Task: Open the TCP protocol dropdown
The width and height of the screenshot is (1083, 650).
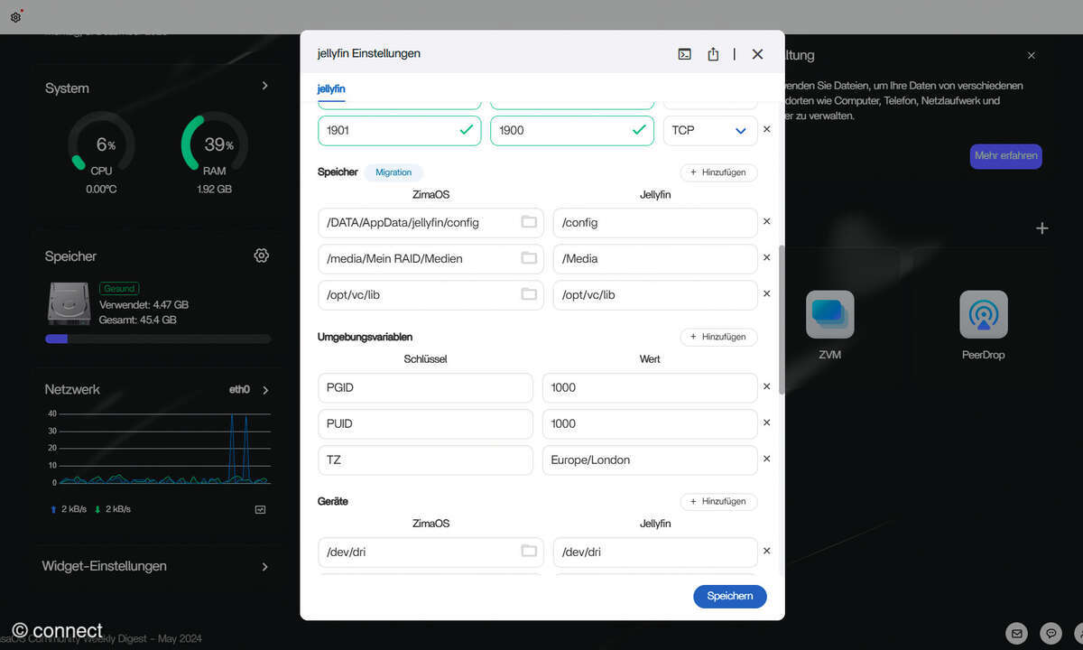Action: pyautogui.click(x=710, y=129)
